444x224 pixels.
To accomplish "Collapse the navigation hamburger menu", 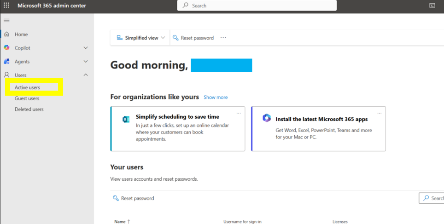I will pyautogui.click(x=6, y=21).
